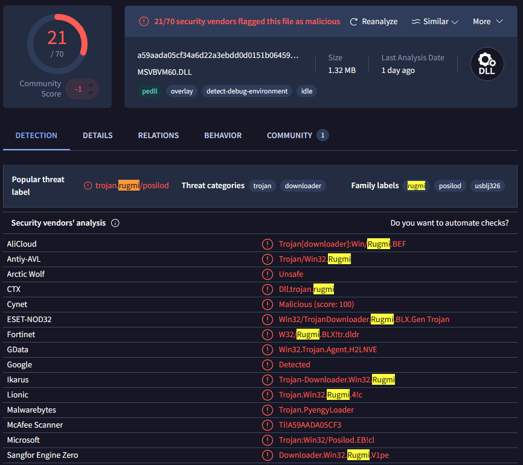Click the Sangfor Engine Zero alert icon
Image resolution: width=523 pixels, height=465 pixels.
click(x=267, y=455)
